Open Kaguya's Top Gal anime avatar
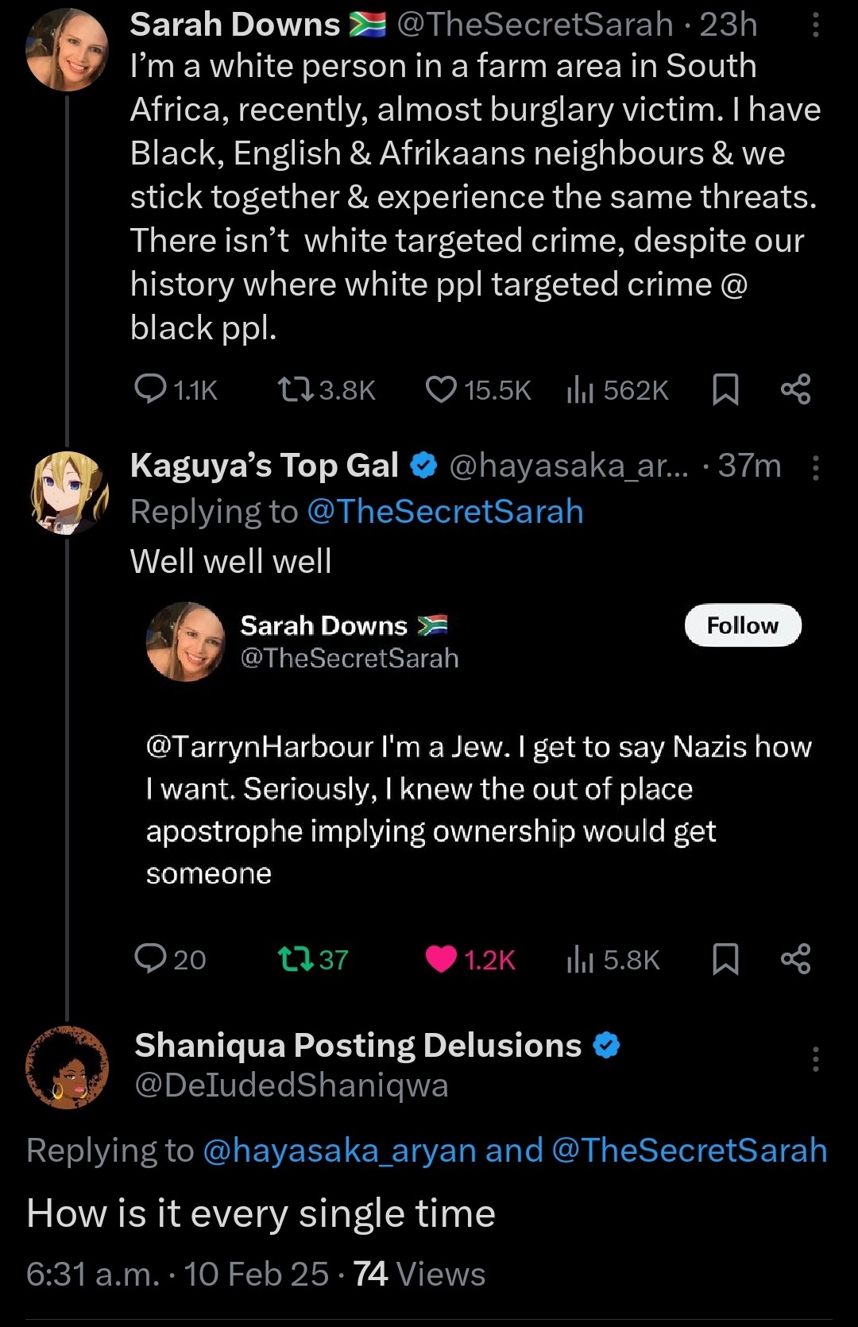 pos(68,493)
